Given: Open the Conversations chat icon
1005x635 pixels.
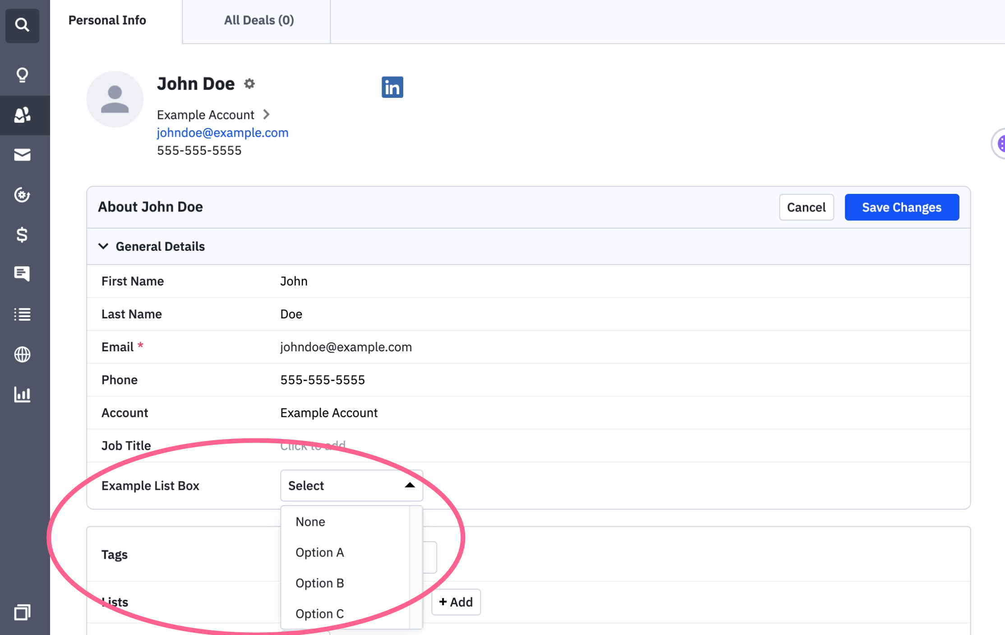Looking at the screenshot, I should point(22,274).
